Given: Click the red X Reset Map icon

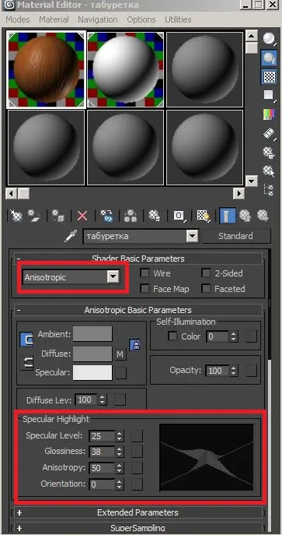Looking at the screenshot, I should pyautogui.click(x=82, y=216).
